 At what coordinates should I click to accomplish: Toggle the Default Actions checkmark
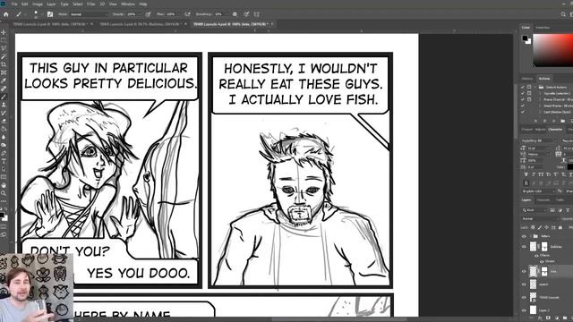tap(523, 88)
